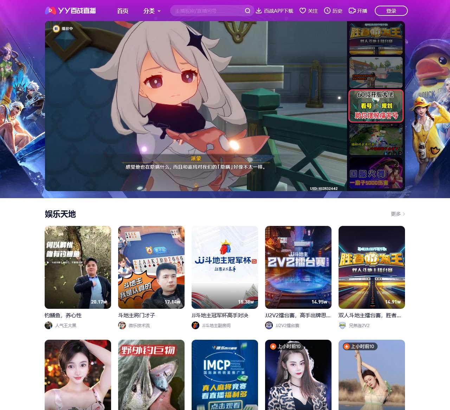Select the shooter game sidebar thumbnail

coord(376,72)
